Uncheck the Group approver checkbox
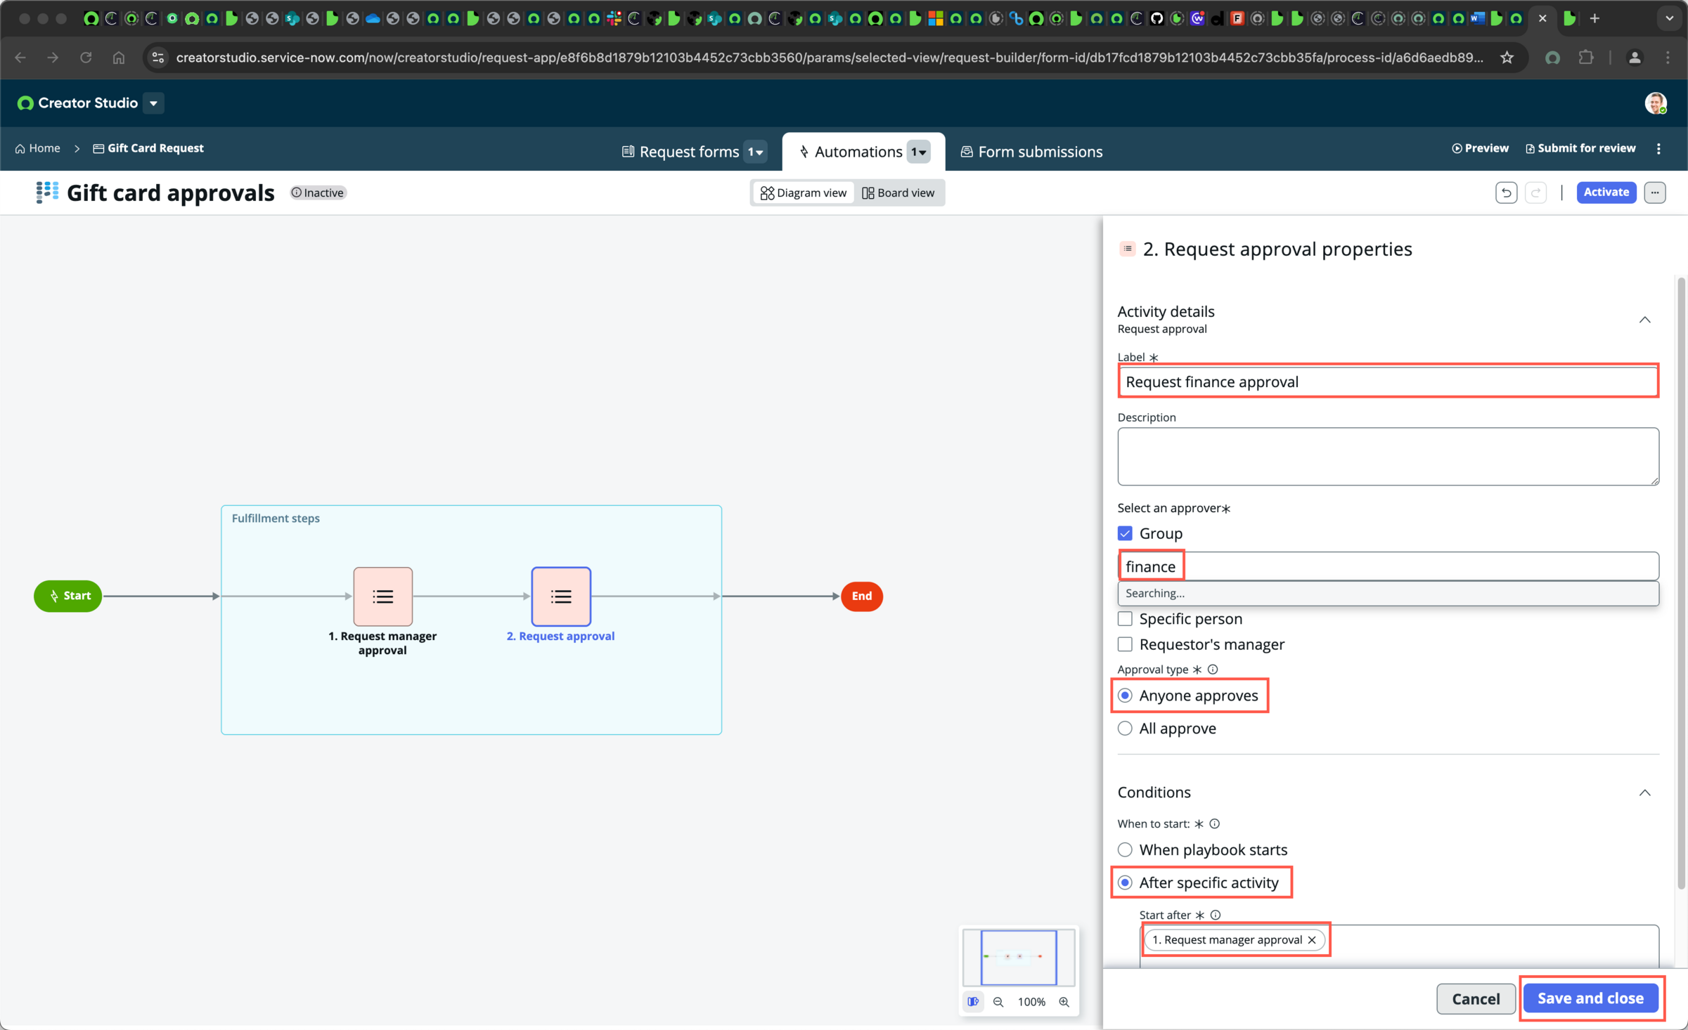Viewport: 1688px width, 1030px height. click(x=1125, y=533)
